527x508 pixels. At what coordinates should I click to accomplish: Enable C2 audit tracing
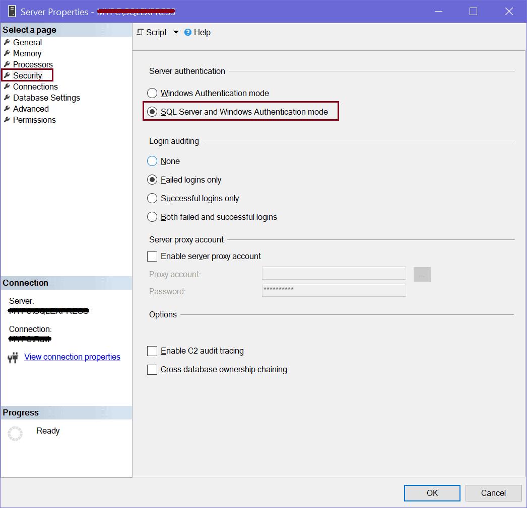152,351
